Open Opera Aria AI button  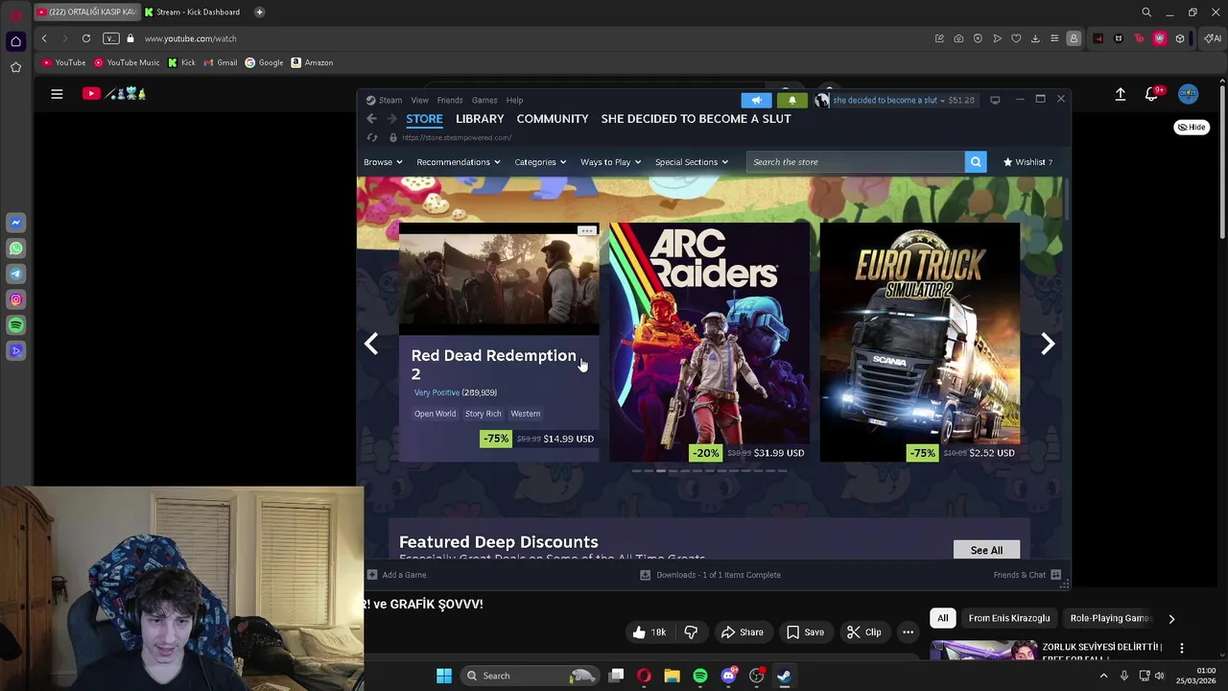pos(1213,38)
